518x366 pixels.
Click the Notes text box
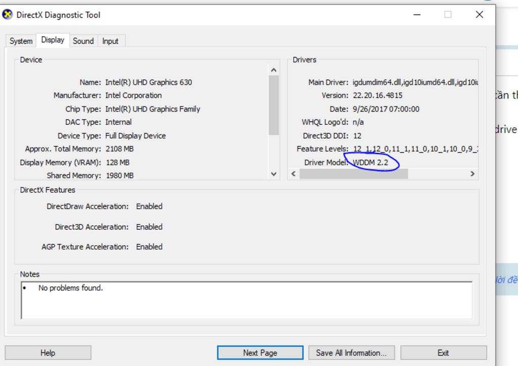pos(246,300)
